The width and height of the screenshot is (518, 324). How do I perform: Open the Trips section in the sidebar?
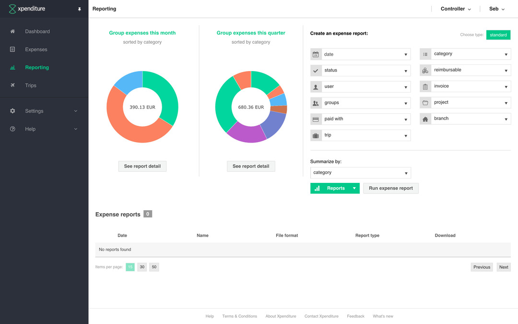pos(30,85)
